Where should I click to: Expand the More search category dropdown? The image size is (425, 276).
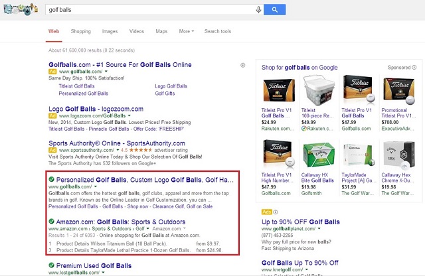point(187,31)
